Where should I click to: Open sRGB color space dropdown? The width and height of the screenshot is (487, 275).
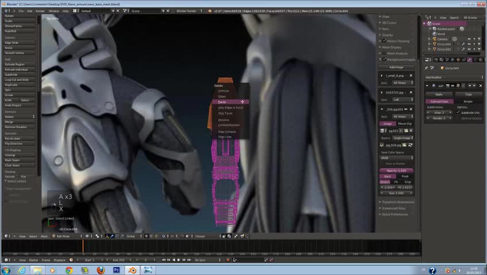(397, 158)
